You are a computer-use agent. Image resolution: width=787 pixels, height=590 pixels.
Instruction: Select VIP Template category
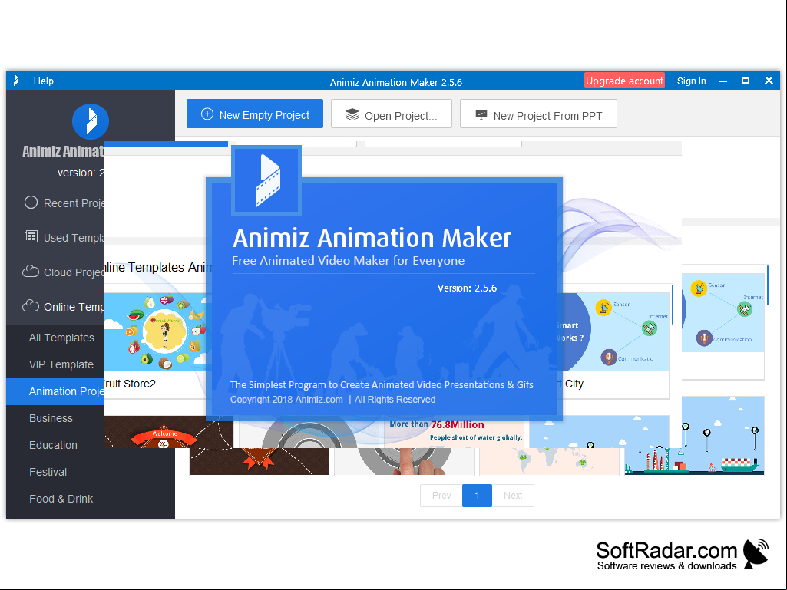pyautogui.click(x=61, y=364)
